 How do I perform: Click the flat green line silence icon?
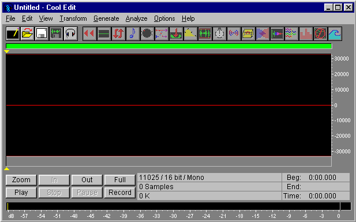[x=104, y=34]
